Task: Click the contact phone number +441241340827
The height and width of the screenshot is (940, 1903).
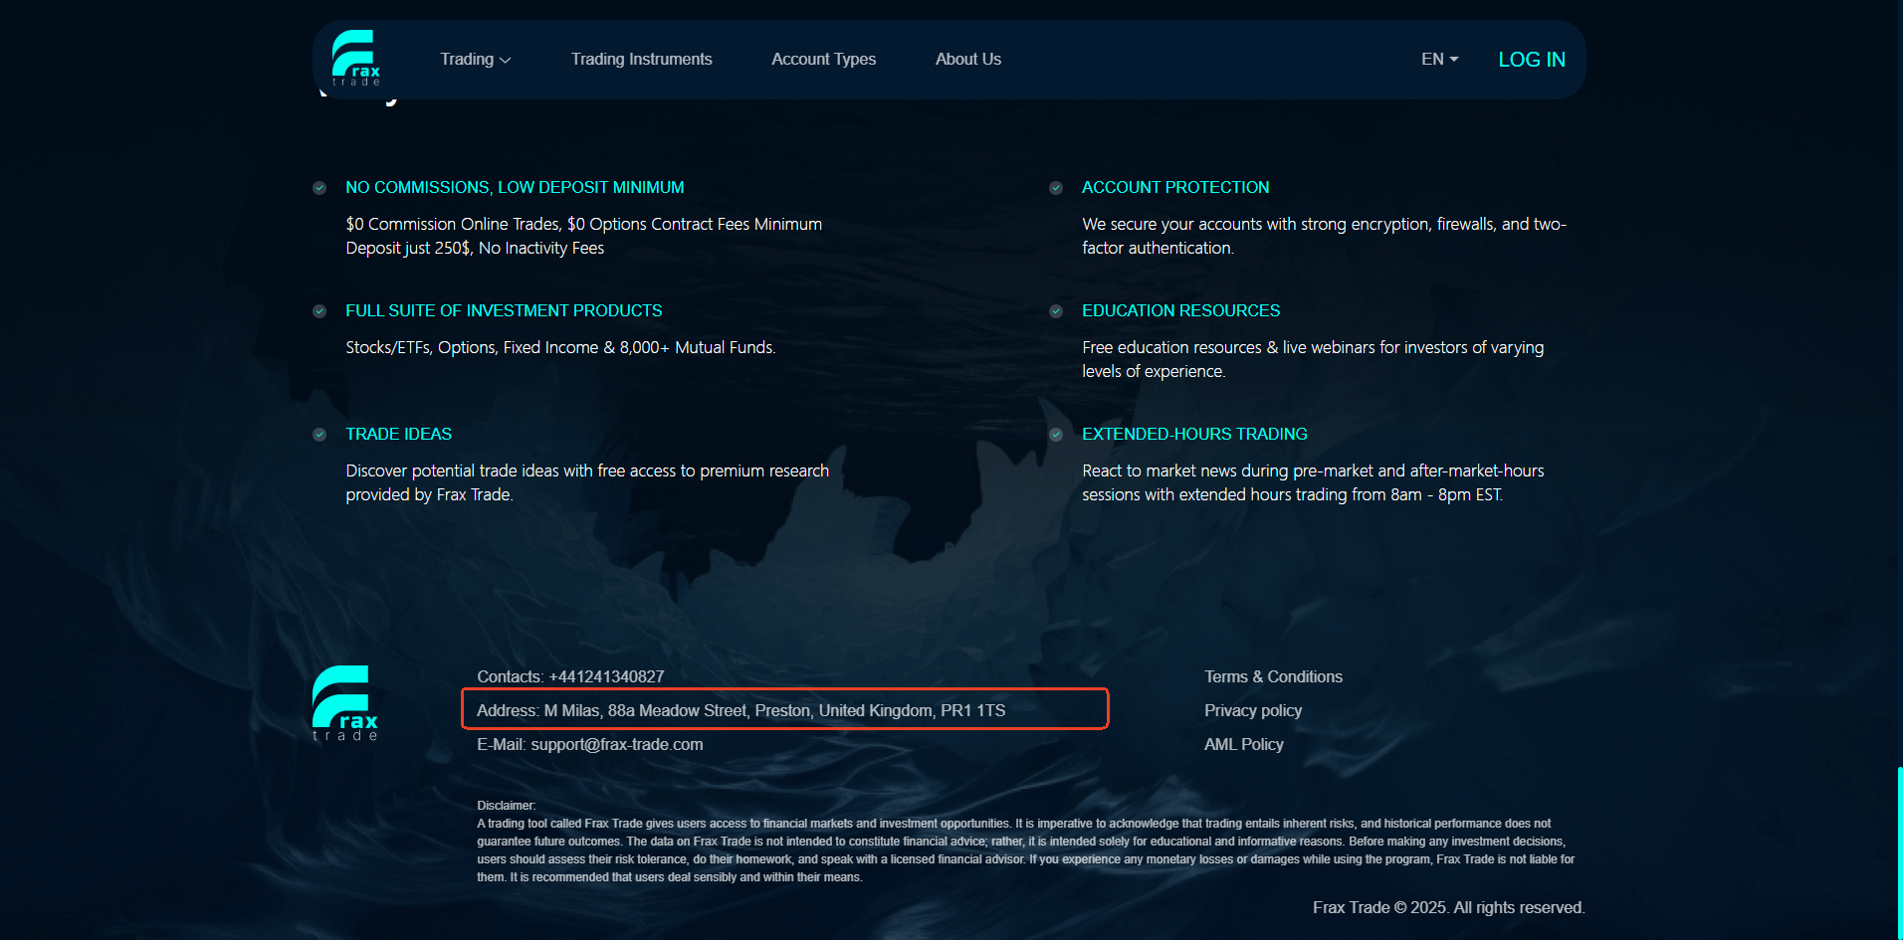Action: [606, 676]
